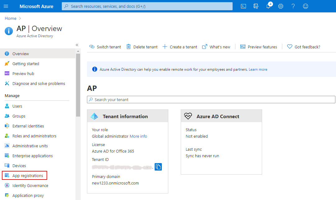Open the help question mark icon
Viewport: 336px width, 200px height.
293,6
